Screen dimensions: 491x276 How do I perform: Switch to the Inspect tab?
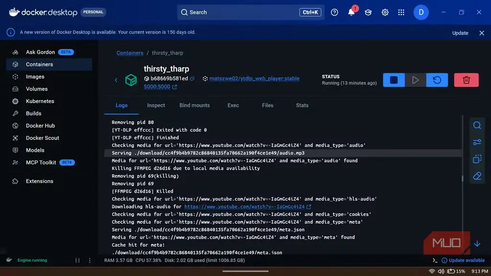(x=156, y=105)
